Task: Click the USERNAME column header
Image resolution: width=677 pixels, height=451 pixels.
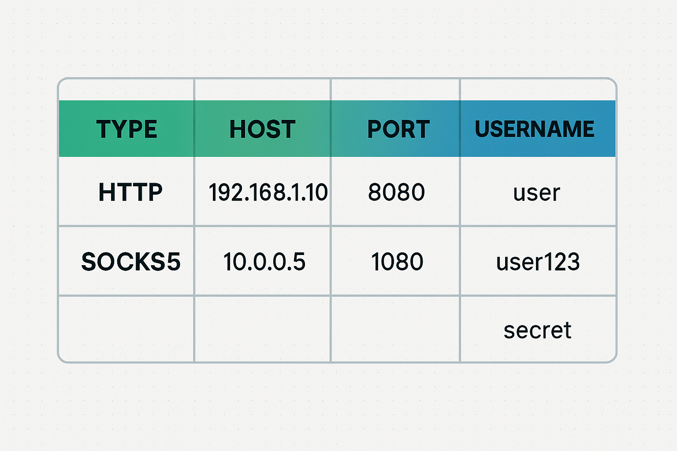Action: click(538, 129)
